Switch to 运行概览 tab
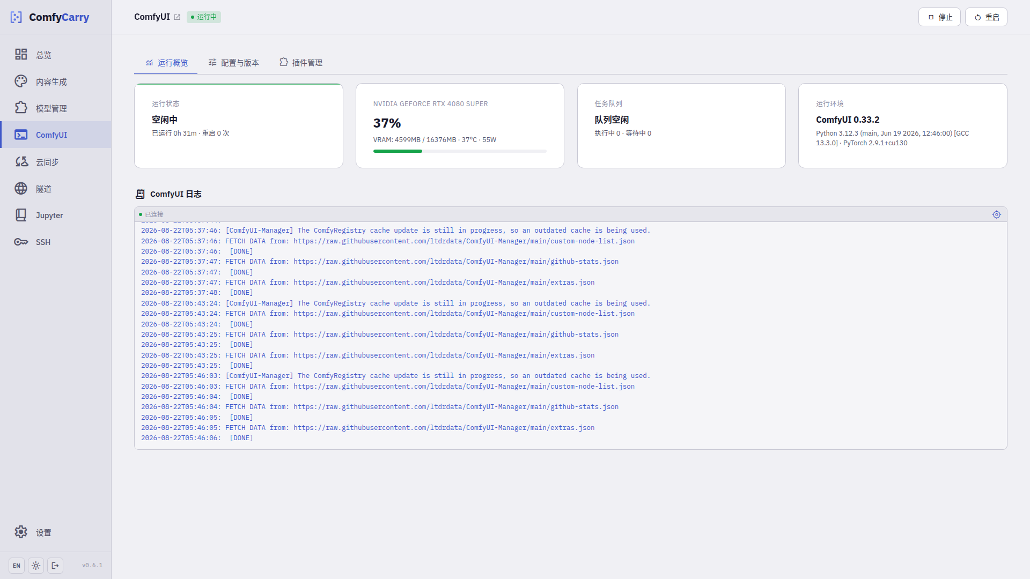This screenshot has width=1030, height=579. point(166,63)
